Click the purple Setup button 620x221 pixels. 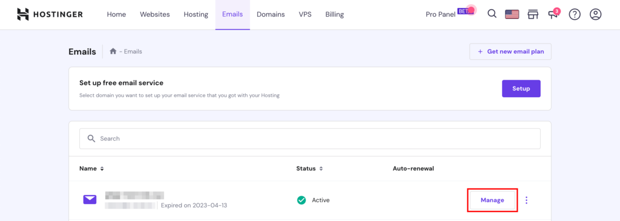[x=521, y=88]
